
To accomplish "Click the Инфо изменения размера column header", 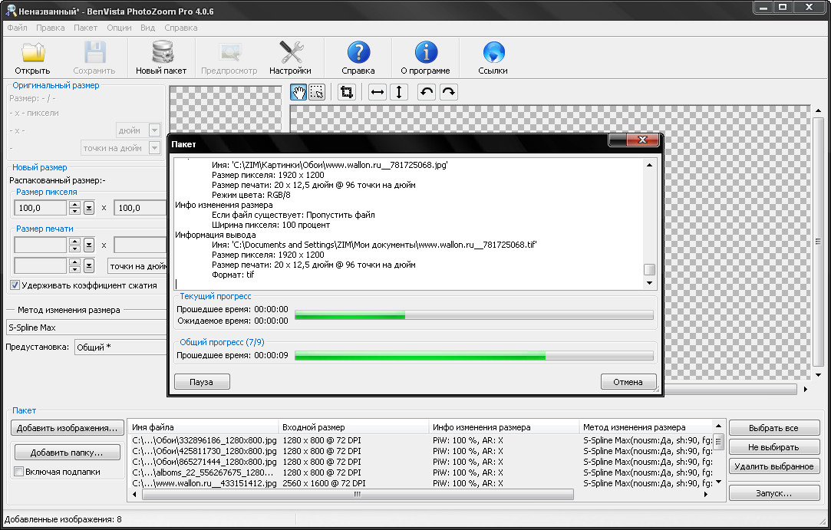I will (504, 427).
